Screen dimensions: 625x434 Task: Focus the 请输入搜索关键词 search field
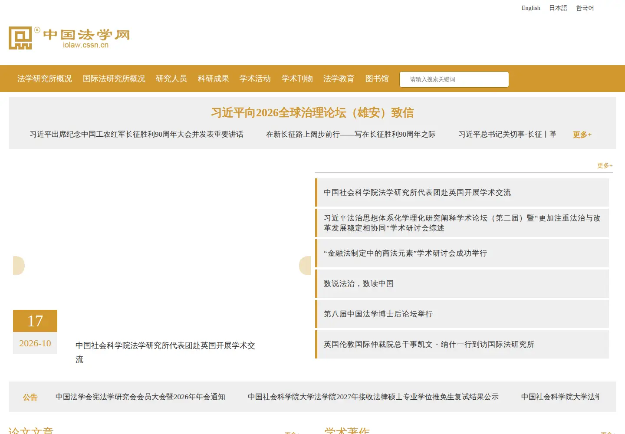[x=454, y=79]
